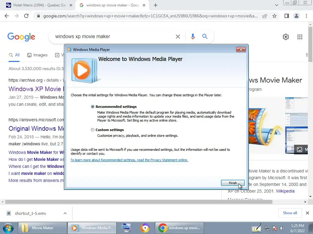Close the Windows Media Player dialog
This screenshot has width=313, height=234.
(241, 50)
